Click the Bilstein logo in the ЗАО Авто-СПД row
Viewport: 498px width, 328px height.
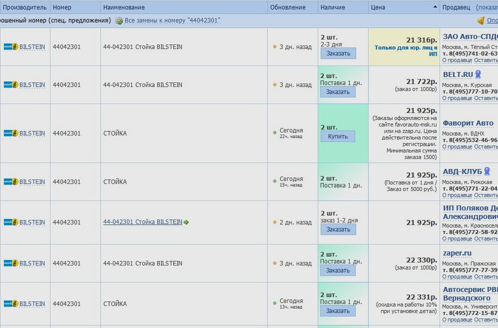(x=11, y=46)
